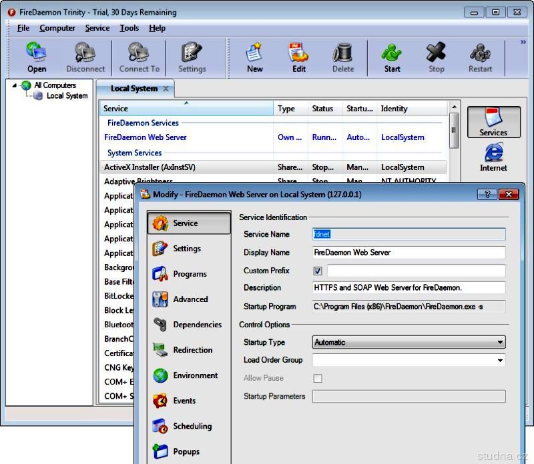
Task: Sort the list by Status column header
Action: tap(322, 109)
